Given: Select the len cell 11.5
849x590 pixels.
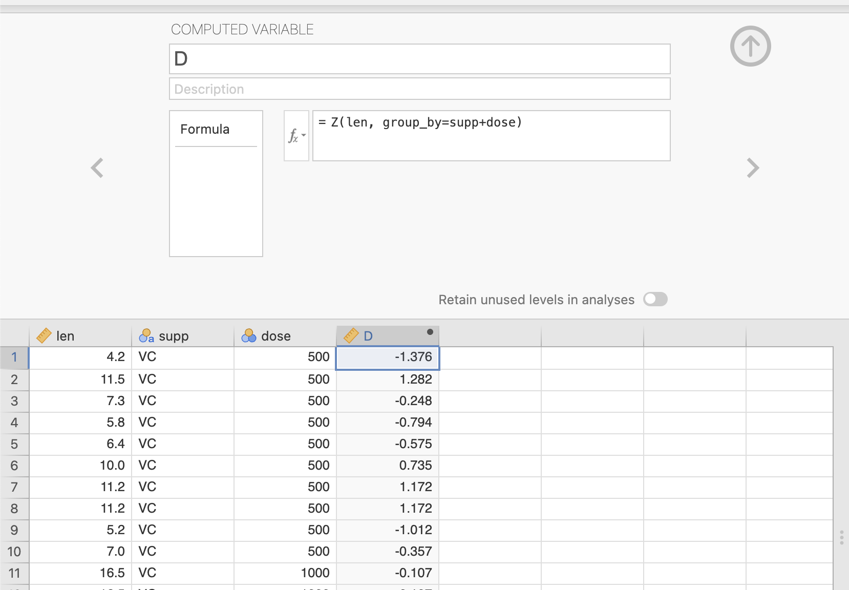Looking at the screenshot, I should click(x=80, y=380).
